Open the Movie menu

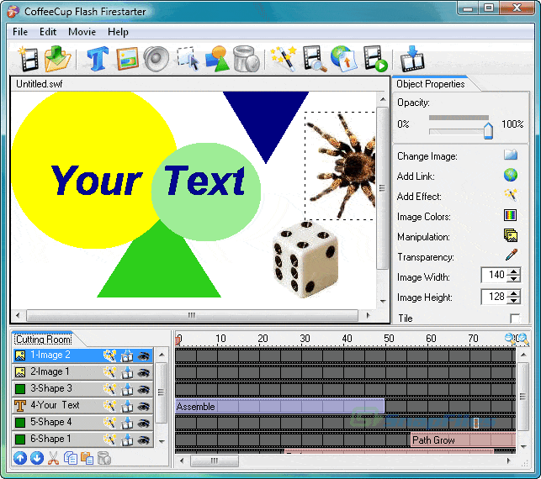(82, 32)
